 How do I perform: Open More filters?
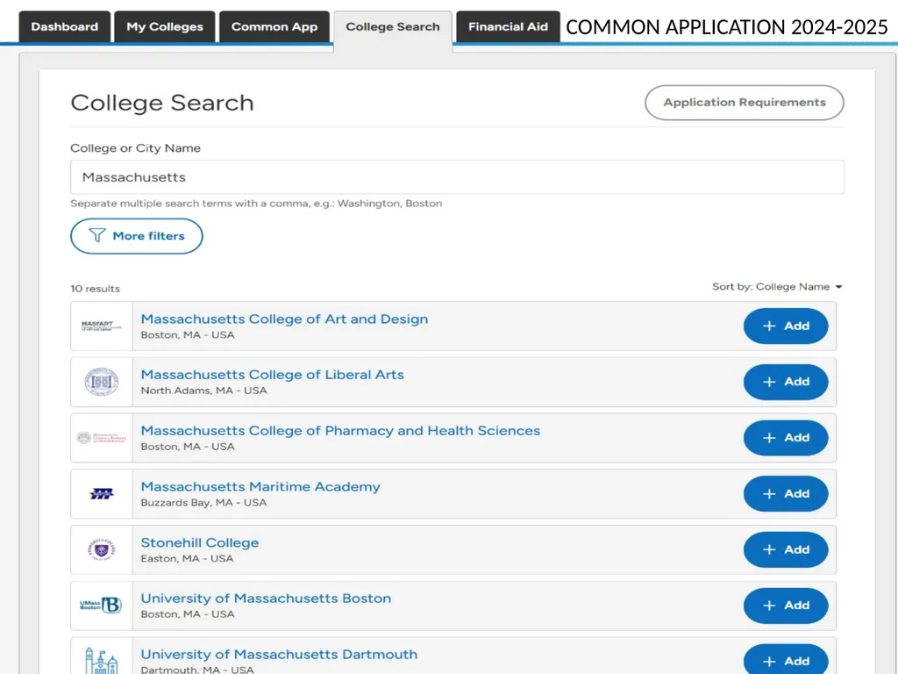click(x=137, y=236)
